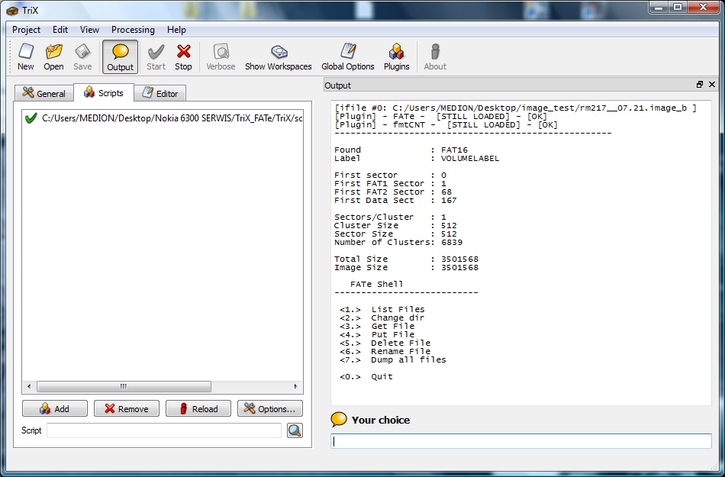Toggle the Output panel button

121,56
